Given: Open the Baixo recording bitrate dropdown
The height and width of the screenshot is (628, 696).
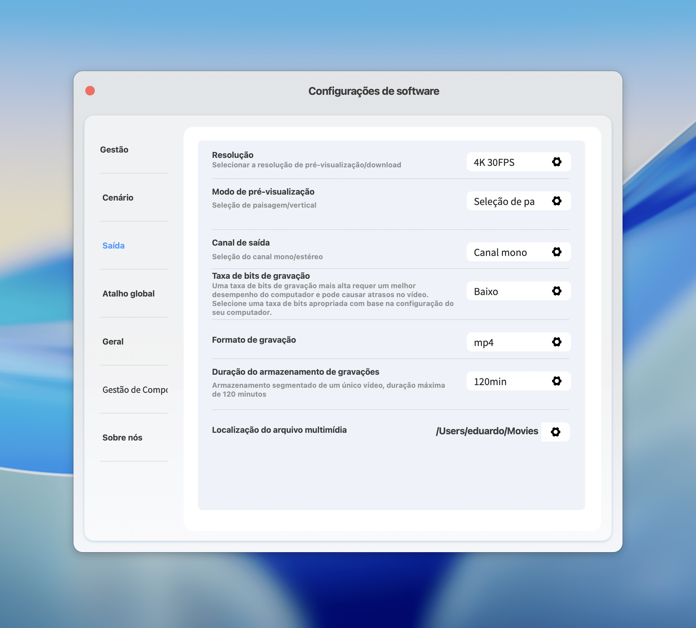Looking at the screenshot, I should click(x=507, y=291).
